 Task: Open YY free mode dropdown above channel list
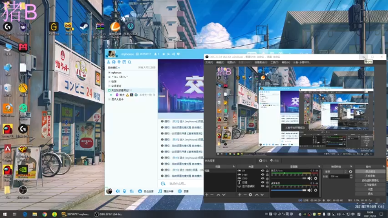click(113, 67)
